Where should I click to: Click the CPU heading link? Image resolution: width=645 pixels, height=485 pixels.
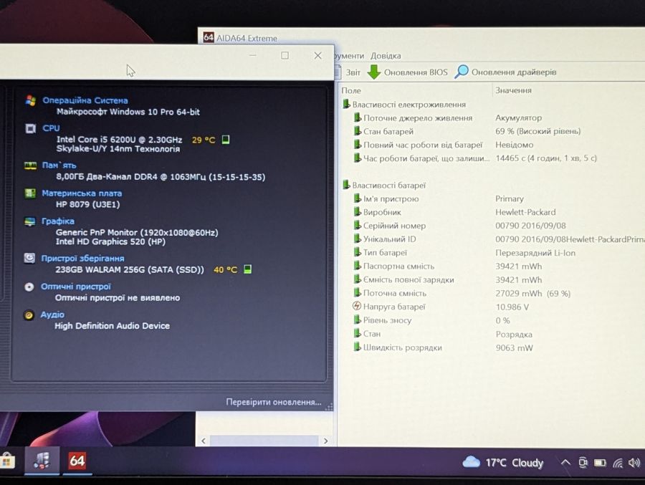click(51, 128)
